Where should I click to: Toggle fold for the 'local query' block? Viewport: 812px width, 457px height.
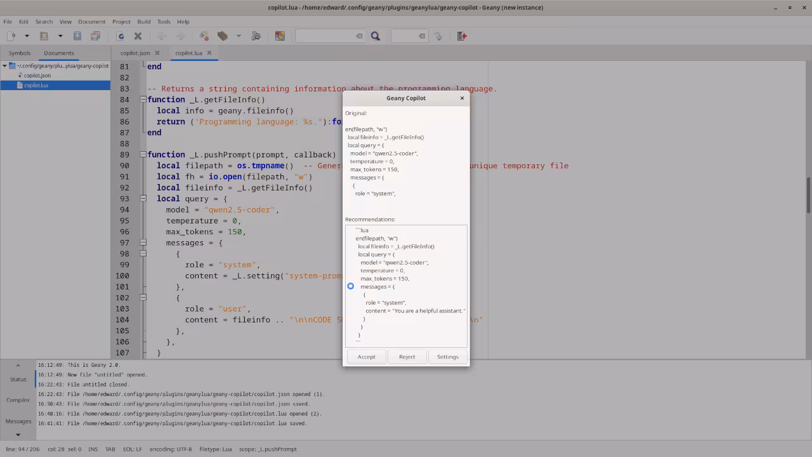143,199
